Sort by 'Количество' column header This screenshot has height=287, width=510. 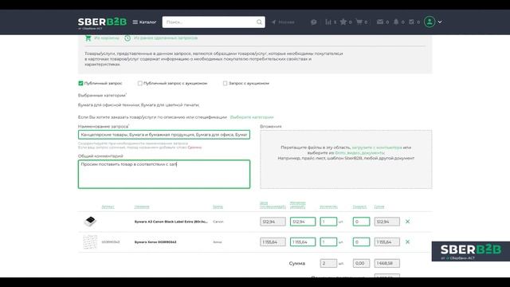328,206
